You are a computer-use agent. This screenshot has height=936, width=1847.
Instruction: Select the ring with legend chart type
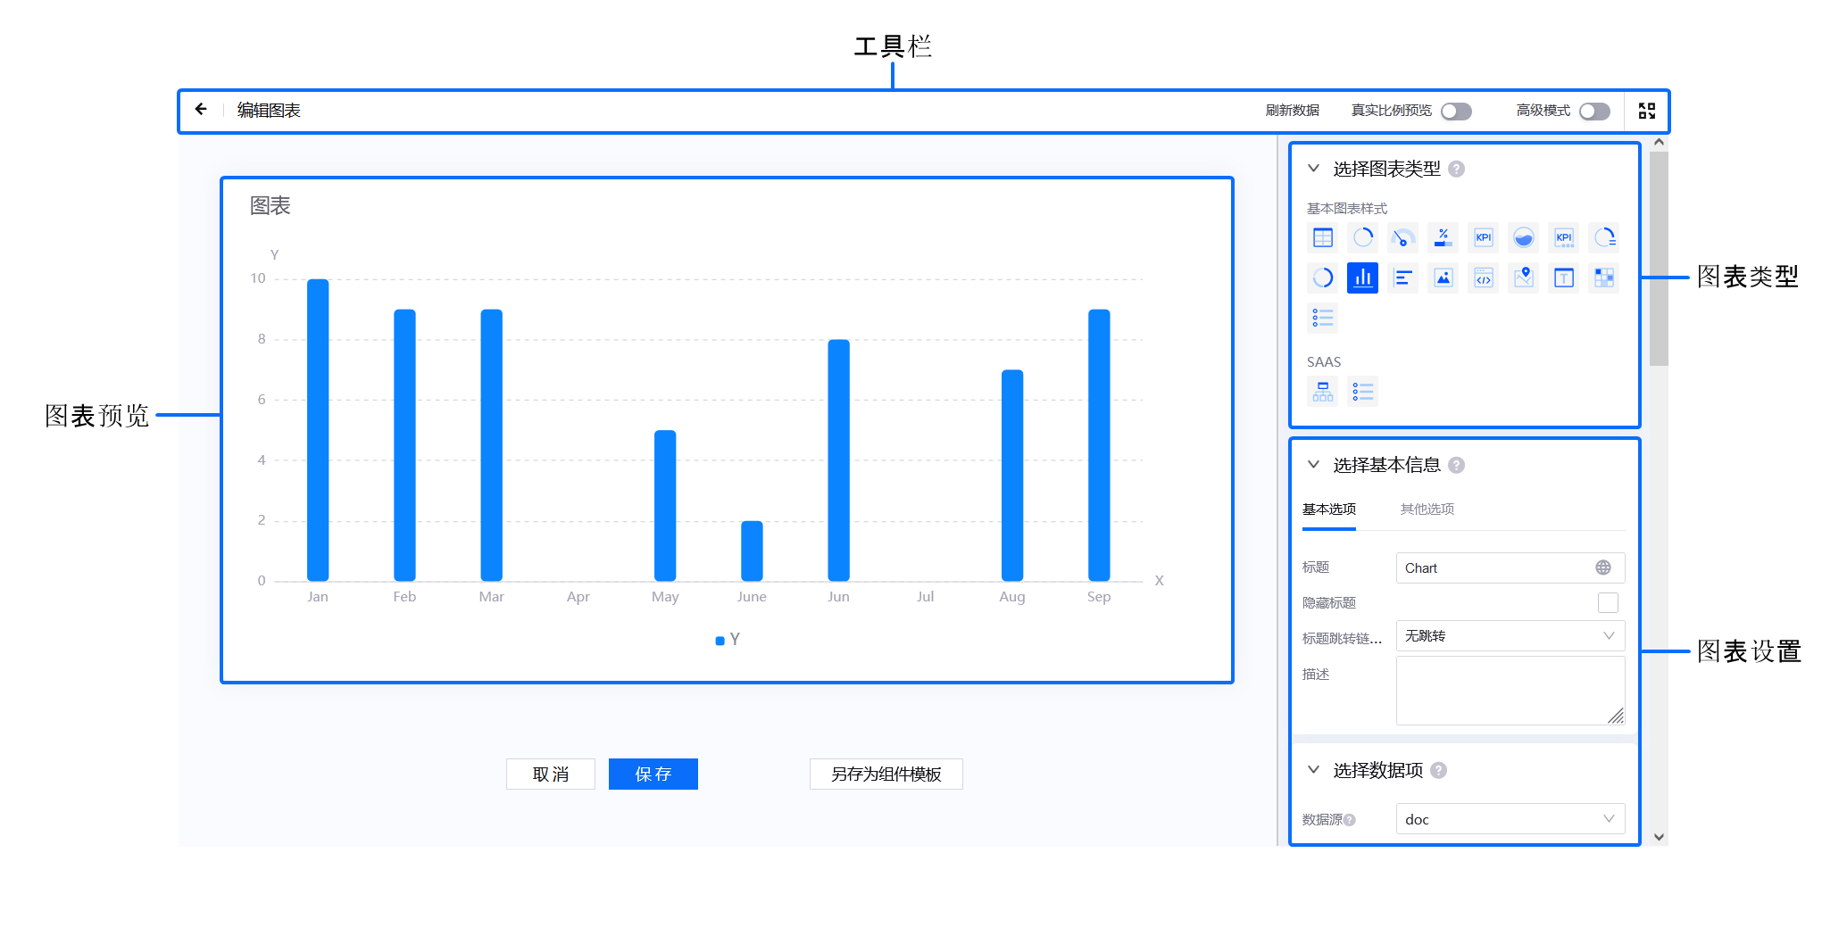pyautogui.click(x=1604, y=237)
